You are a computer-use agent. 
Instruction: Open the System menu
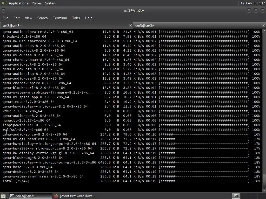point(51,3)
